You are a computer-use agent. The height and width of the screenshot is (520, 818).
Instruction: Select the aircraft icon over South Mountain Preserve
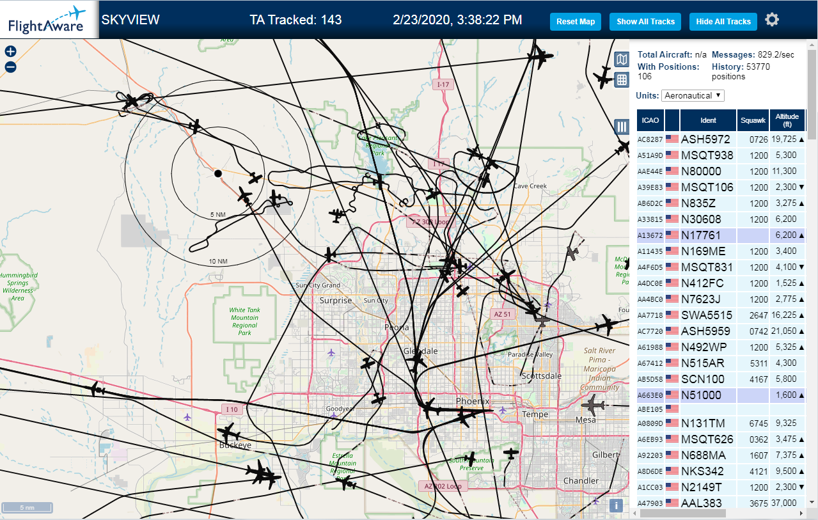(x=471, y=459)
